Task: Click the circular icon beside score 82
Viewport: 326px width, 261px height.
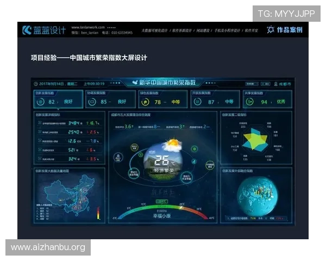Action: pos(41,102)
